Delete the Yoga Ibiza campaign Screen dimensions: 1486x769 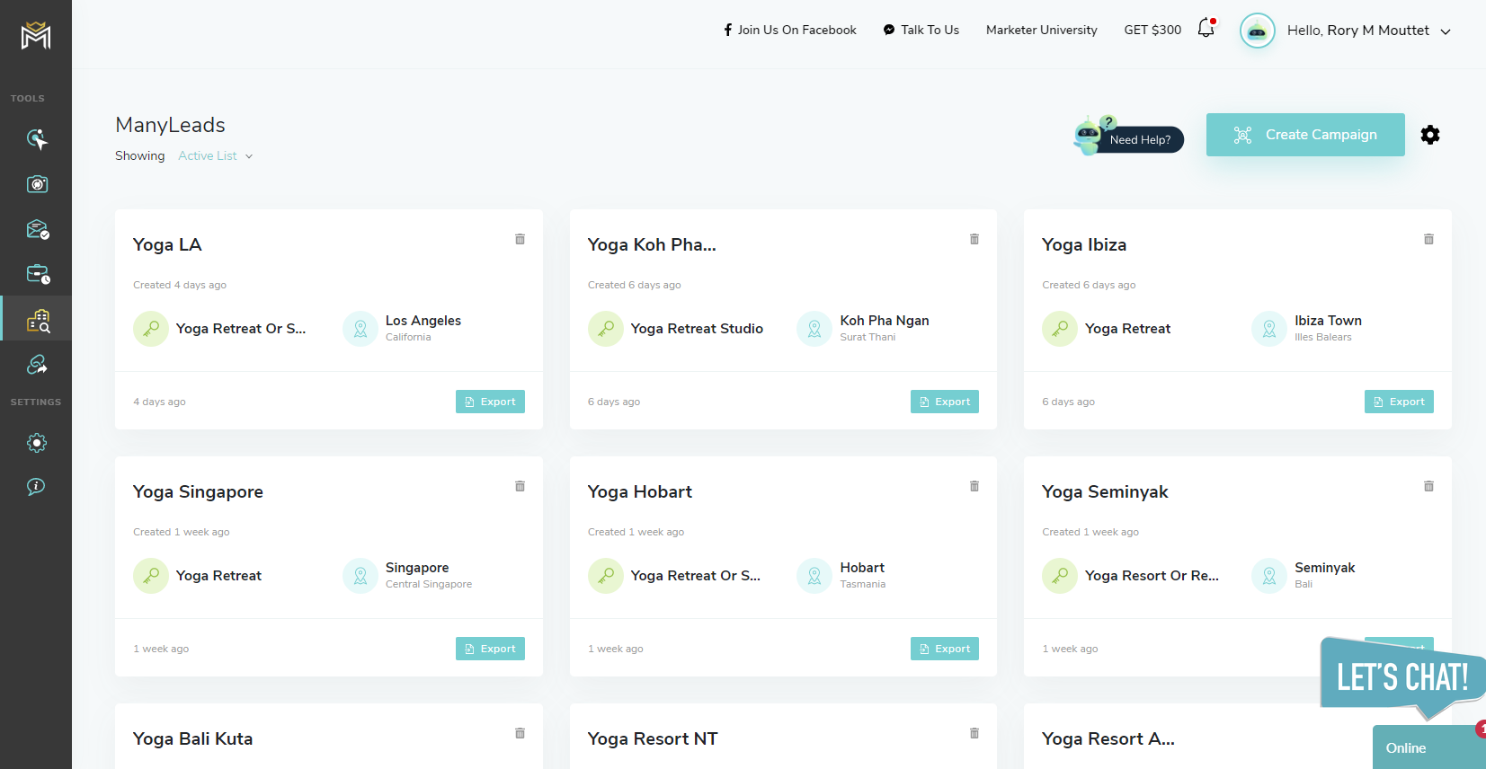point(1428,239)
